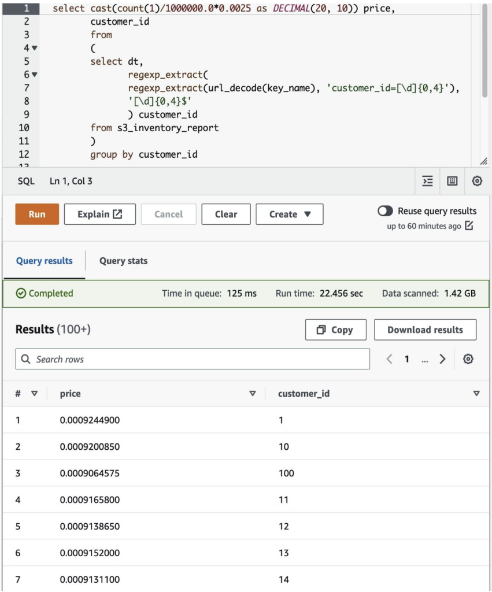The height and width of the screenshot is (592, 492).
Task: Open the Explain external link icon
Action: [118, 214]
